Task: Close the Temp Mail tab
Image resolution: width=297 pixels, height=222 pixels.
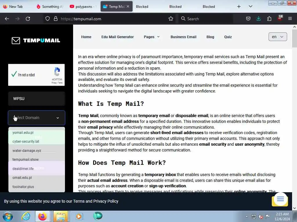Action: (x=128, y=7)
